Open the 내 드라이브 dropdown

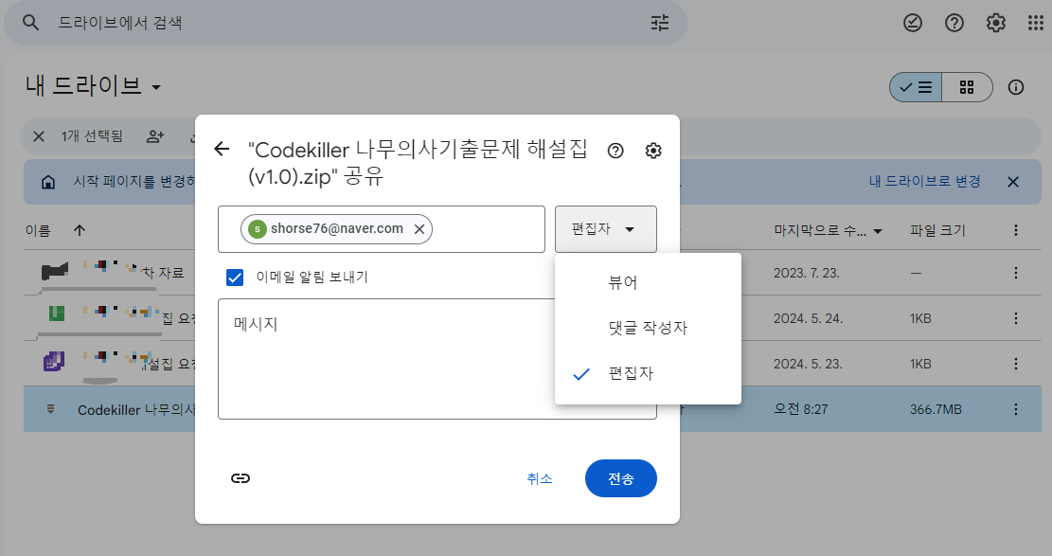93,86
